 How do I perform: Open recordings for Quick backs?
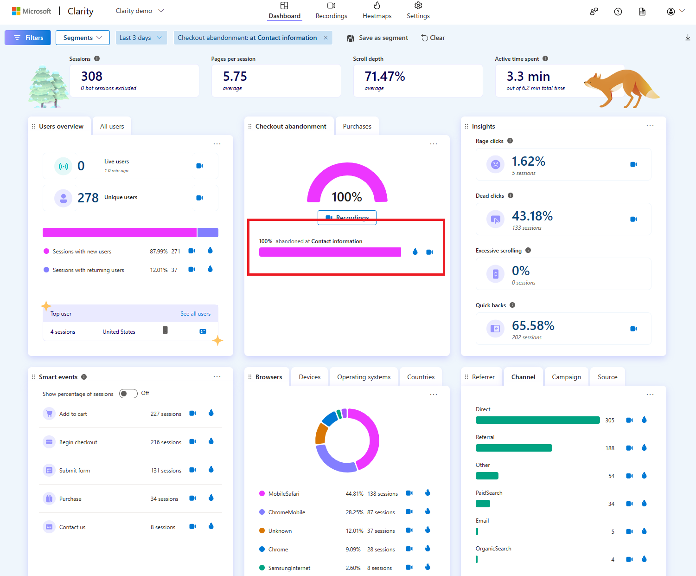pos(633,329)
